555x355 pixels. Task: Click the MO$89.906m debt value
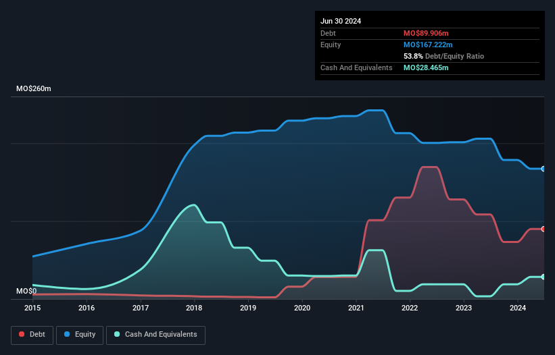tap(426, 33)
